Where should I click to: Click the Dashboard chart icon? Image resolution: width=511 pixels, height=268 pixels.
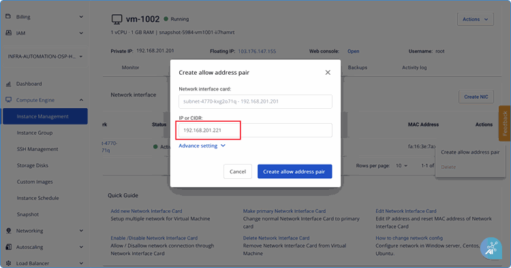coord(8,84)
